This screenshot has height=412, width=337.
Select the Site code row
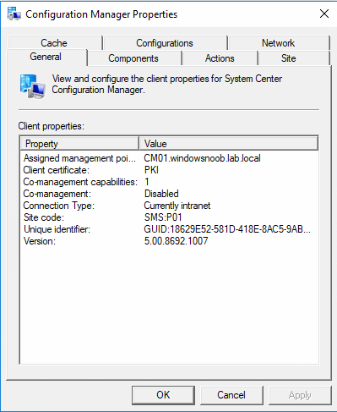(169, 217)
